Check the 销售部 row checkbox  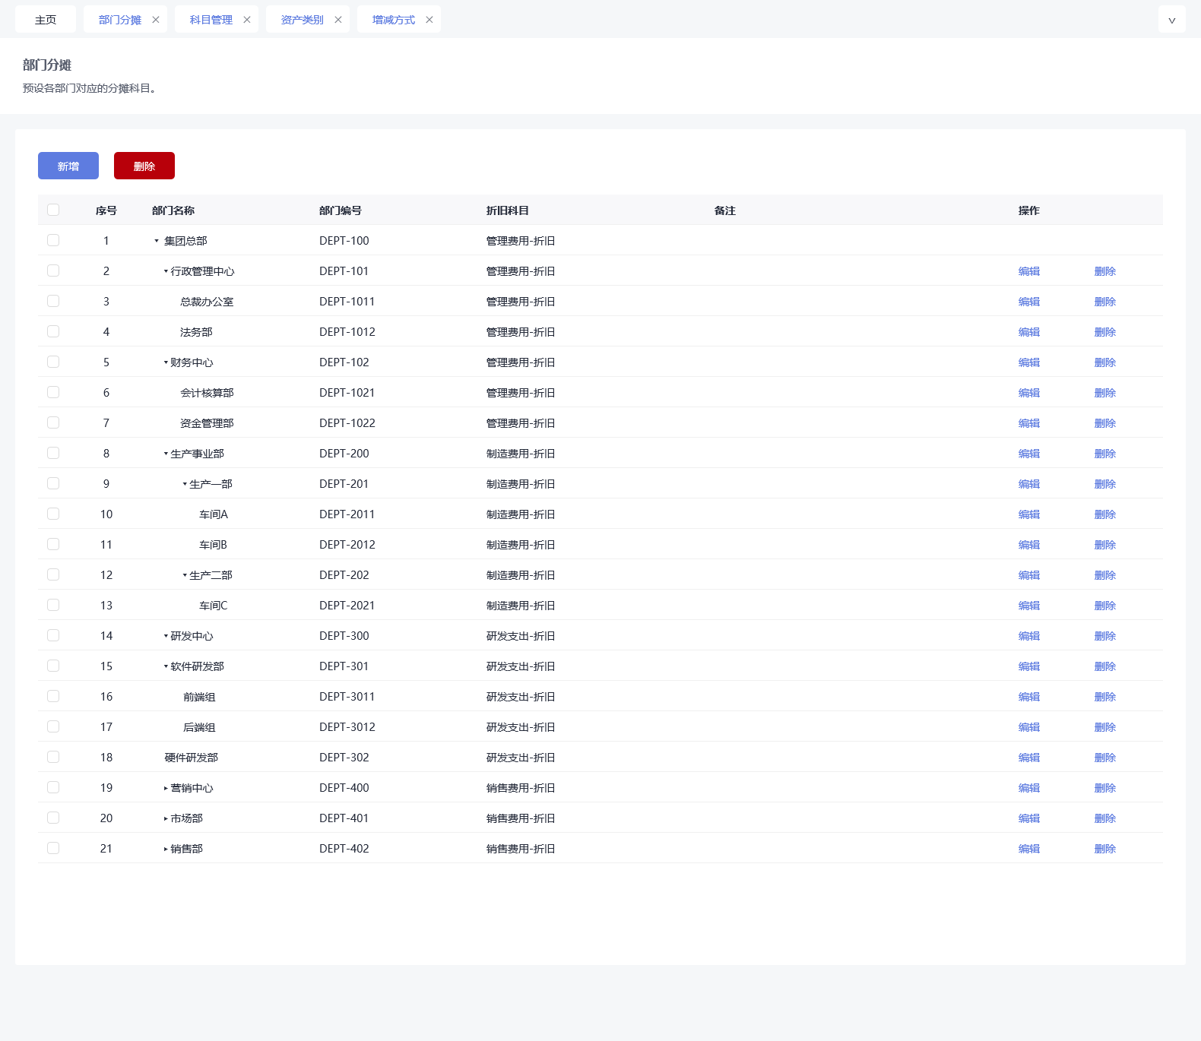click(x=53, y=848)
